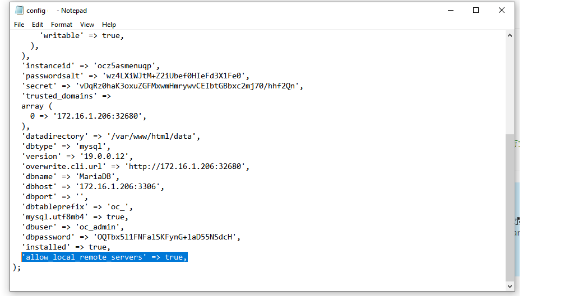Screen dimensions: 574x296
Task: Click the Notepad icon in the title bar
Action: (x=20, y=11)
